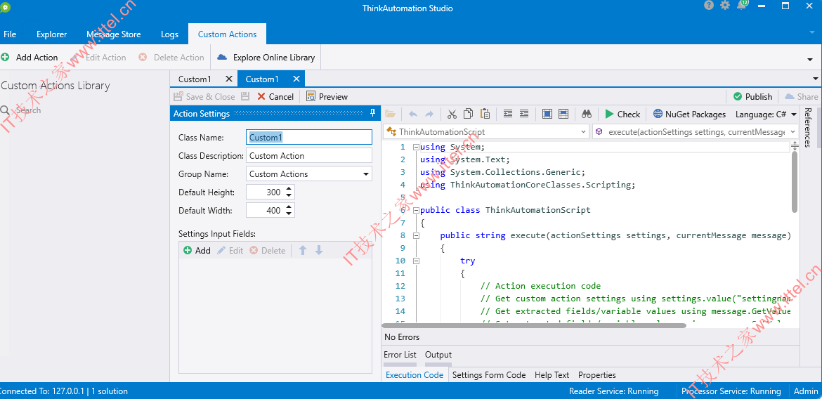Open find with the binoculars icon

[587, 114]
